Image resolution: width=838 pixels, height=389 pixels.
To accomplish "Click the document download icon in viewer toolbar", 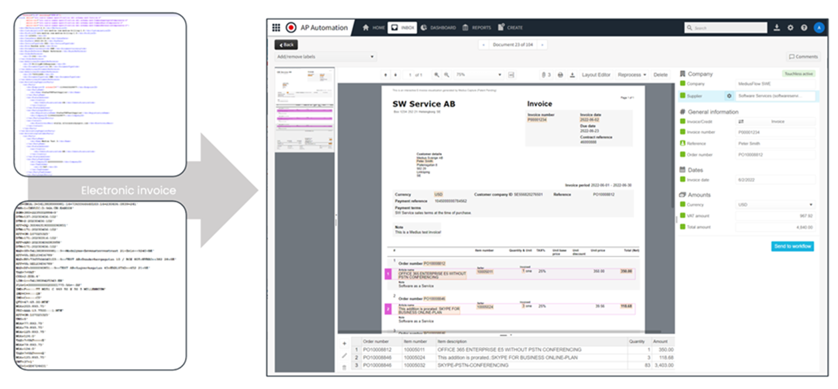I will [x=572, y=75].
